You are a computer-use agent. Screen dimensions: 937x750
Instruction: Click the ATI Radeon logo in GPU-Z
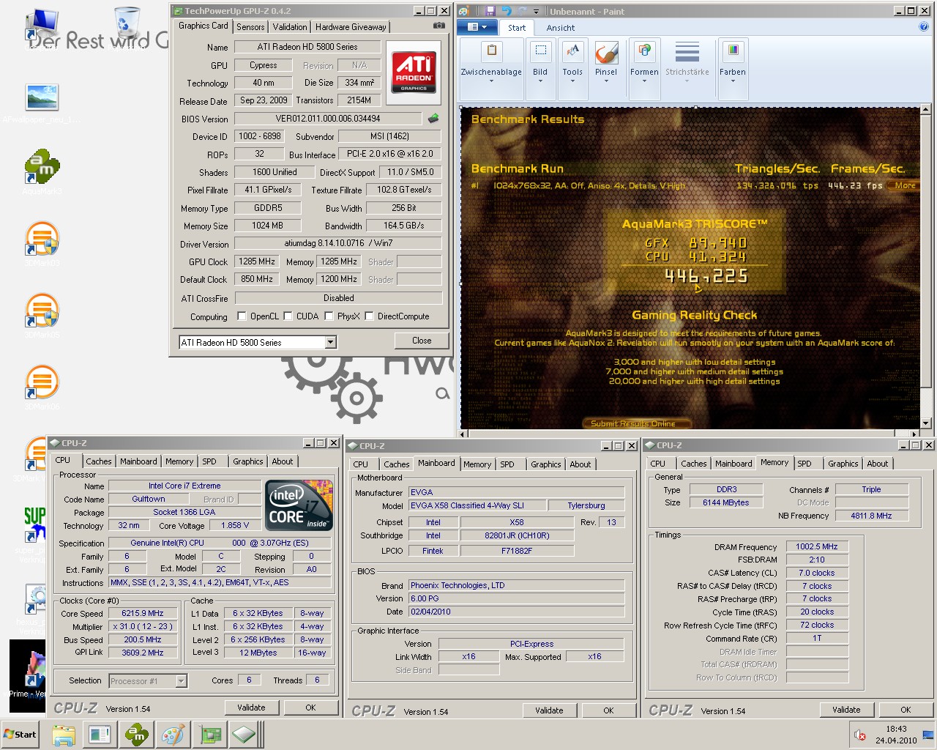coord(414,72)
